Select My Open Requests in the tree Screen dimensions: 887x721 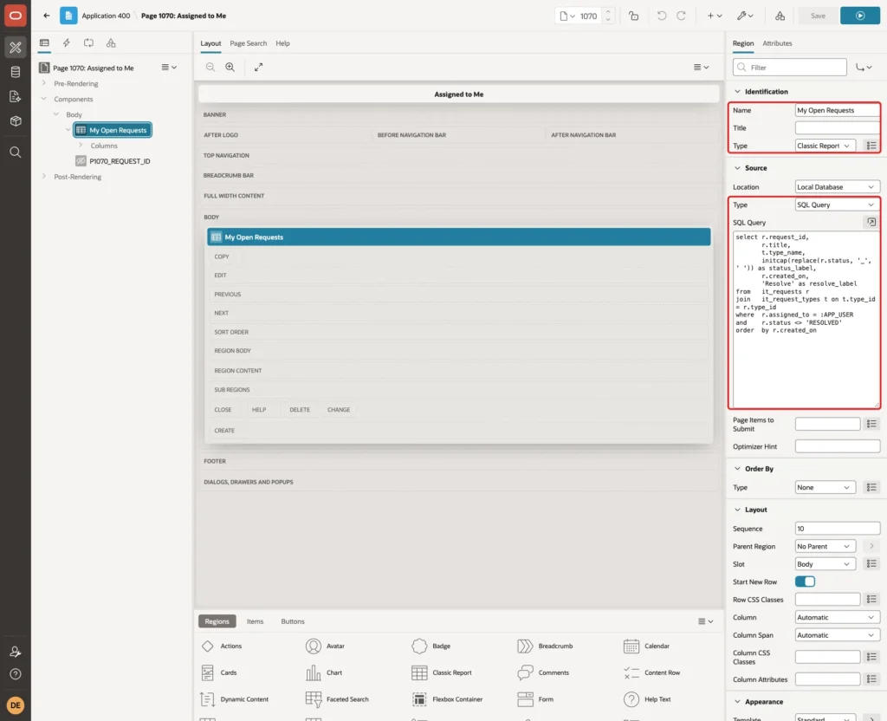pyautogui.click(x=113, y=130)
